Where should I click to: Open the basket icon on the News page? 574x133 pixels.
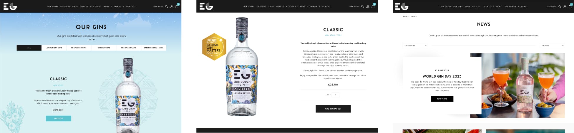coord(570,6)
